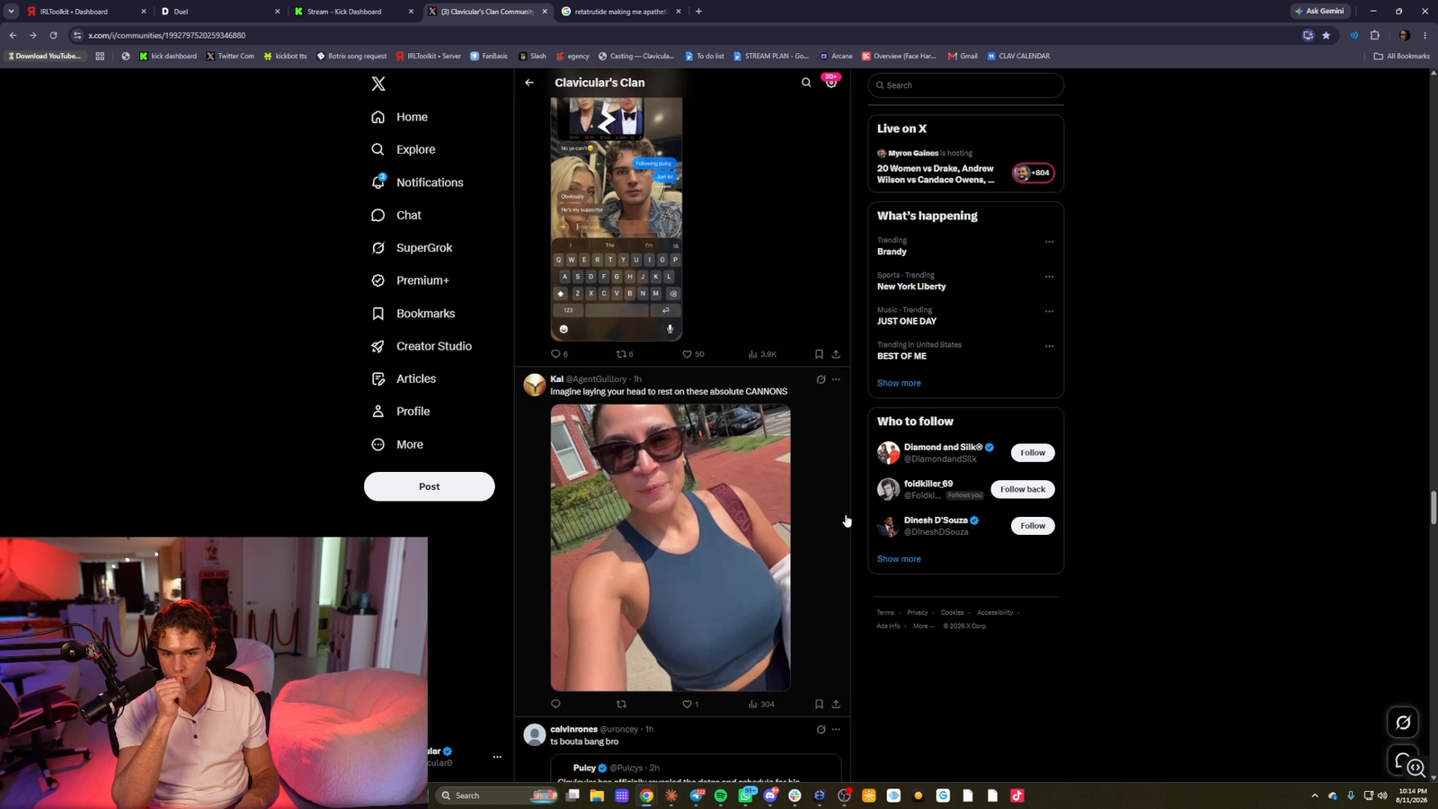Open Bookmarks in sidebar
The image size is (1438, 809).
413,314
